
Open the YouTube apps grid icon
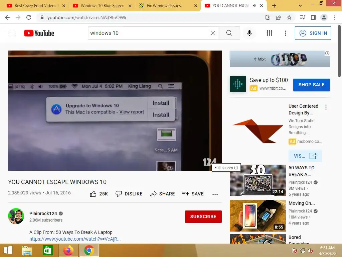pos(270,33)
